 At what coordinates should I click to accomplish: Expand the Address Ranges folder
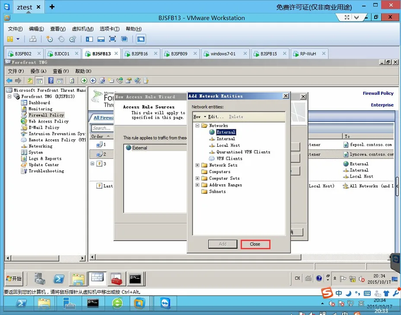click(x=197, y=185)
